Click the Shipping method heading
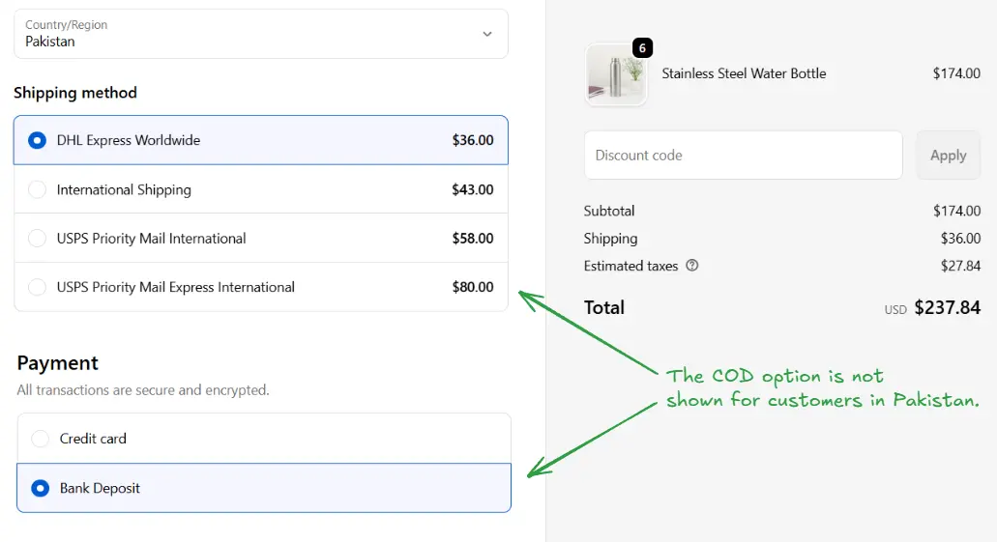Image resolution: width=997 pixels, height=542 pixels. tap(75, 93)
